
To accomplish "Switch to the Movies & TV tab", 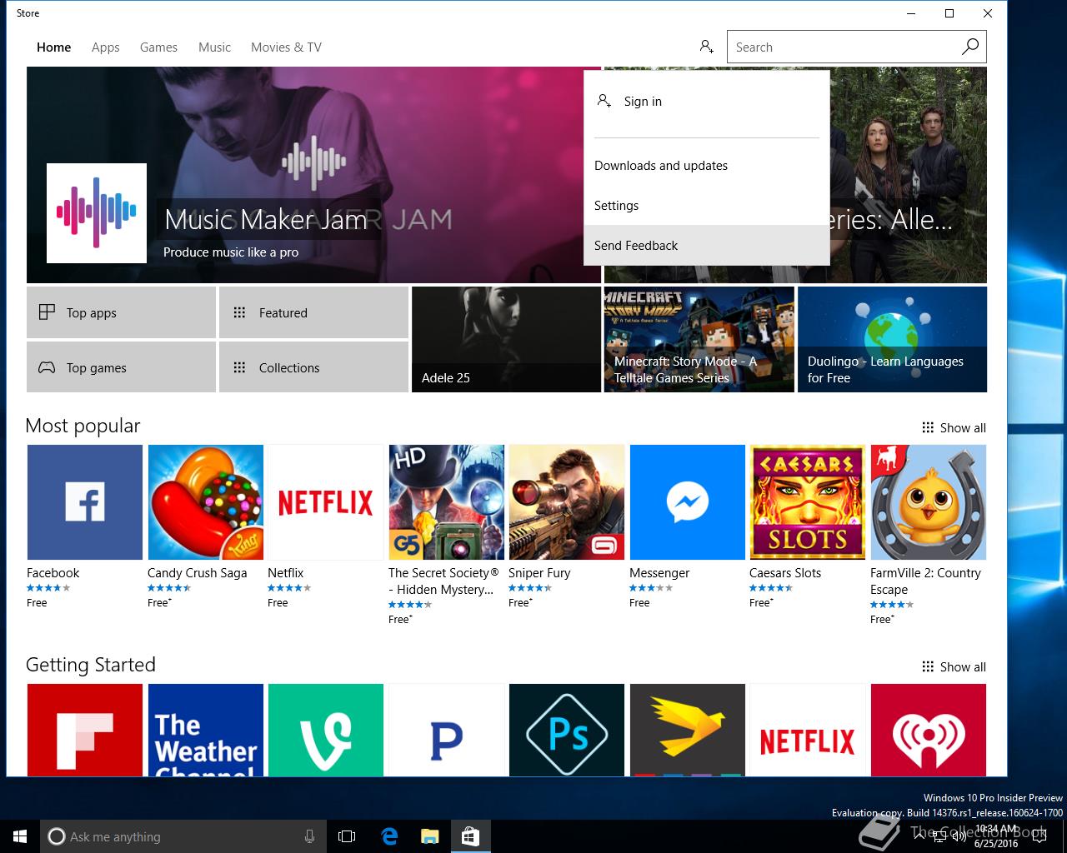I will (286, 47).
